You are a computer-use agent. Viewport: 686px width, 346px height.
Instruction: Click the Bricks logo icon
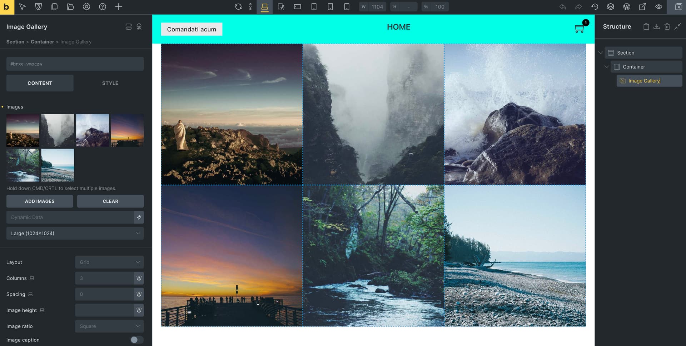click(7, 7)
